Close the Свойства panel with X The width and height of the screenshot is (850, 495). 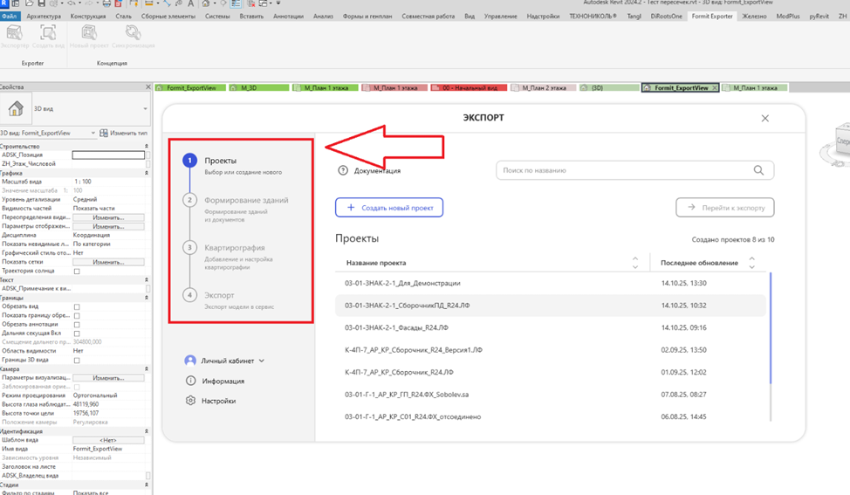[x=148, y=86]
